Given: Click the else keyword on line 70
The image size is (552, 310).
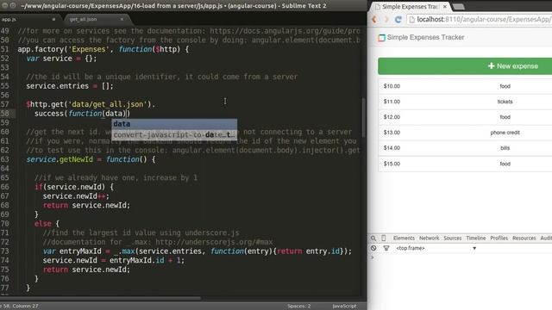Looking at the screenshot, I should click(42, 224).
